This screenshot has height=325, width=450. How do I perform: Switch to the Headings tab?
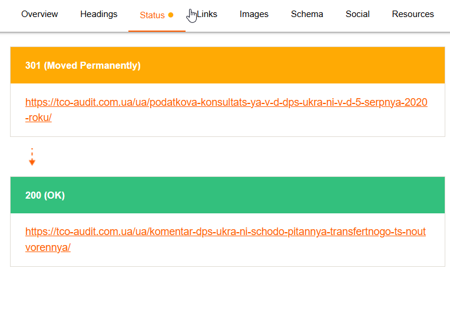coord(99,14)
